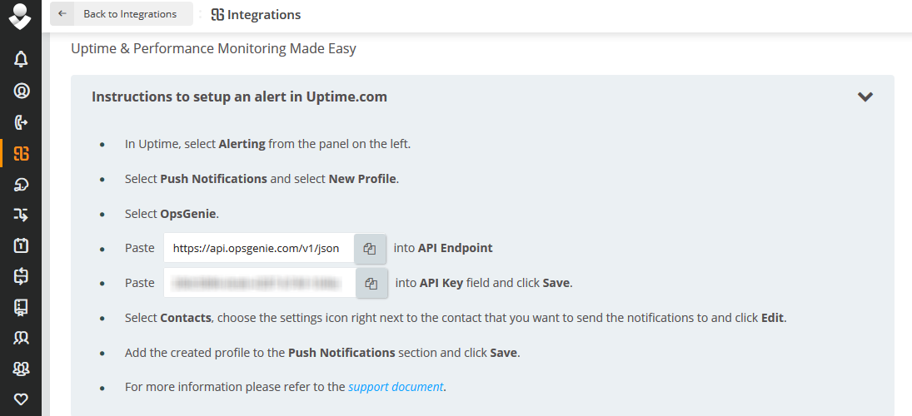
Task: Click 'Uptime & Performance Monitoring Made Easy' text
Action: pos(213,49)
